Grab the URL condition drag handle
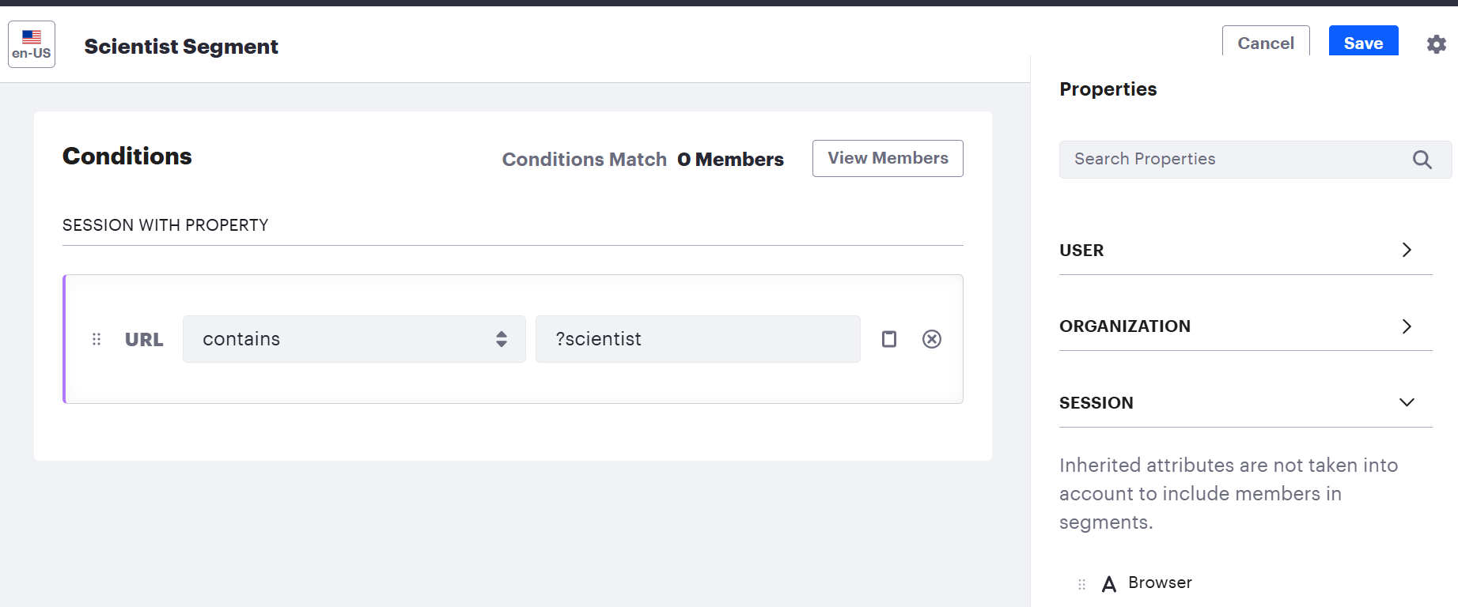 tap(97, 339)
